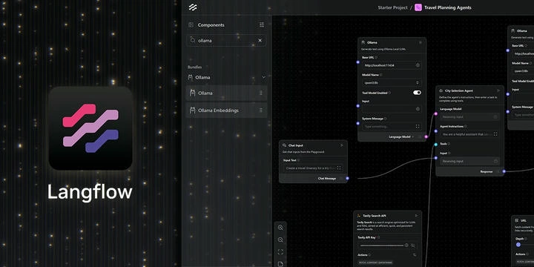This screenshot has height=267, width=534.
Task: Click the component search field containing ollama
Action: (226, 40)
